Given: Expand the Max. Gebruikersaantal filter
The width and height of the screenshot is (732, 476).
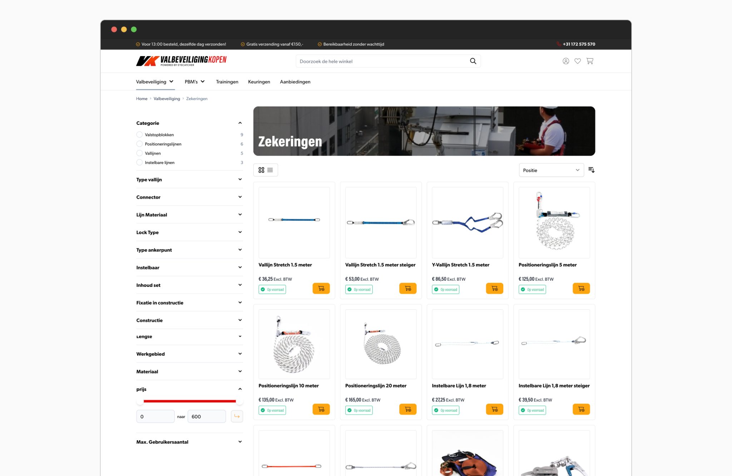Looking at the screenshot, I should pyautogui.click(x=189, y=442).
